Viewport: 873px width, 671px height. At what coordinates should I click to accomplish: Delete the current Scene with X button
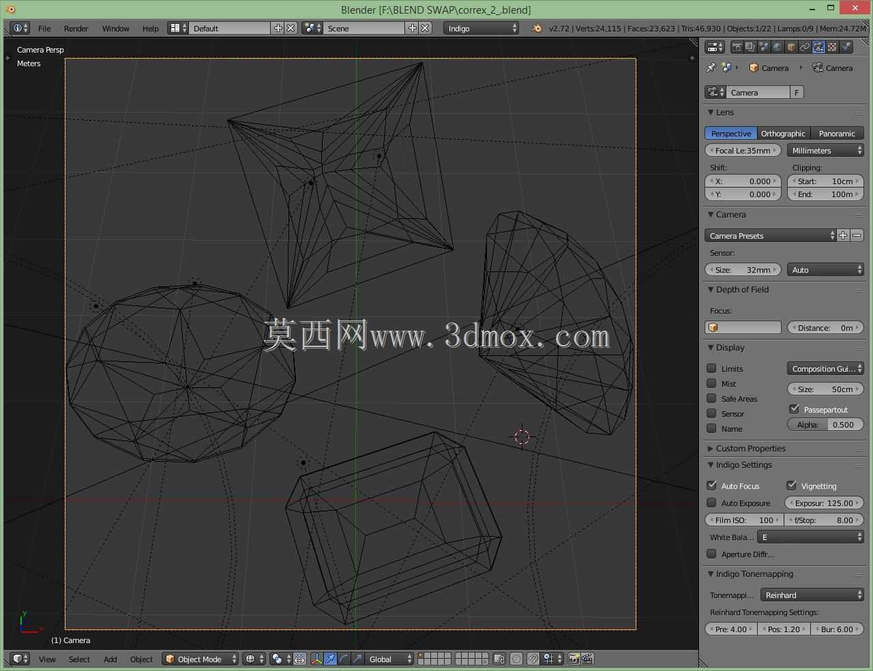point(425,28)
